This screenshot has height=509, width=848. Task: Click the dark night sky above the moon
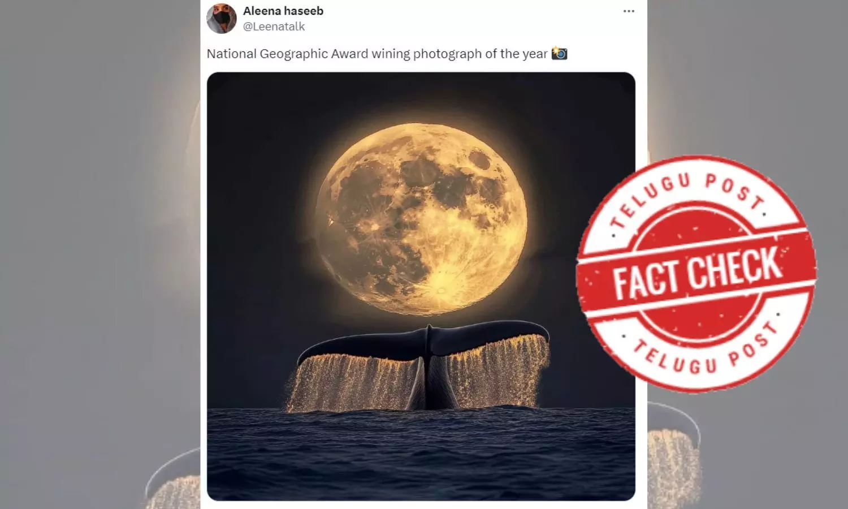click(x=421, y=96)
